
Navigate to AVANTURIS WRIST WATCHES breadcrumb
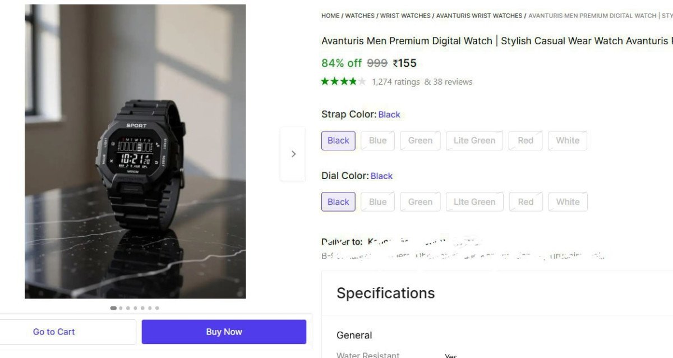coord(479,16)
